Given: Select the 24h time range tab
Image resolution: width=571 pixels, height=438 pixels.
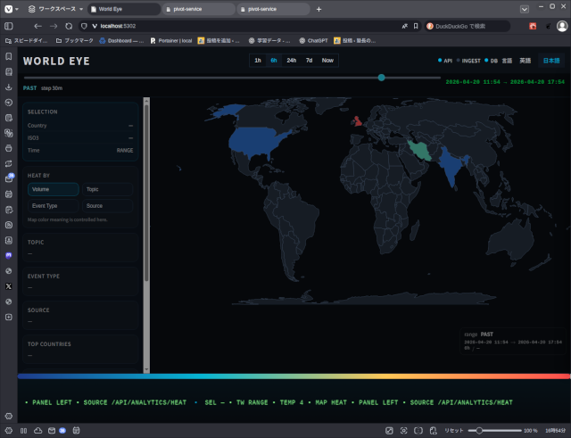Looking at the screenshot, I should pos(291,61).
